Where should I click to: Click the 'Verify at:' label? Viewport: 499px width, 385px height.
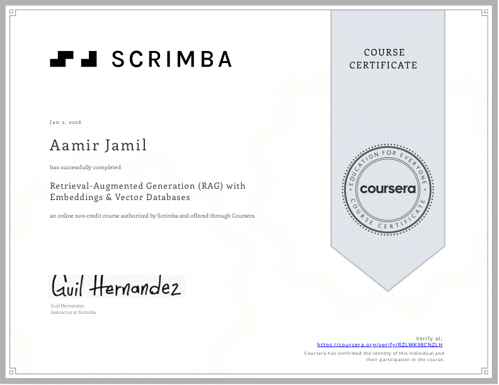(x=429, y=338)
